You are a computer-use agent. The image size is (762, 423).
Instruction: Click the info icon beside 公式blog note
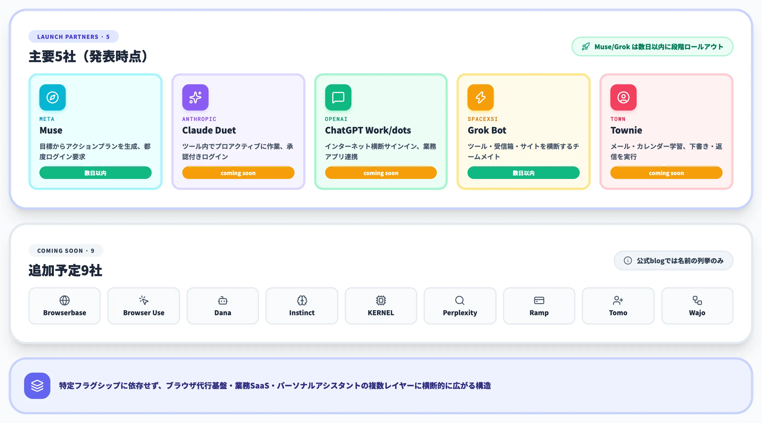pos(628,260)
